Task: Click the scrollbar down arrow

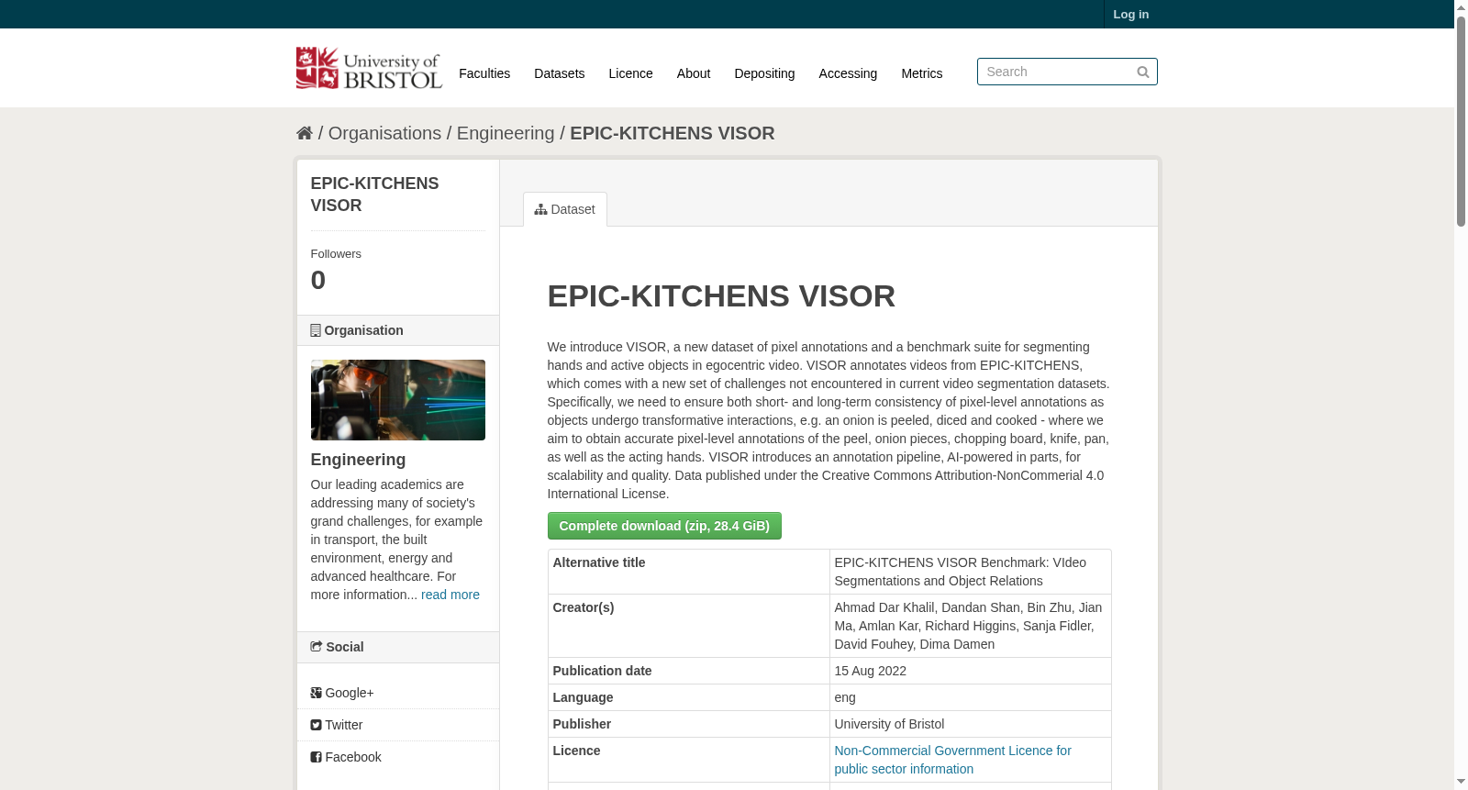Action: pos(1461,782)
